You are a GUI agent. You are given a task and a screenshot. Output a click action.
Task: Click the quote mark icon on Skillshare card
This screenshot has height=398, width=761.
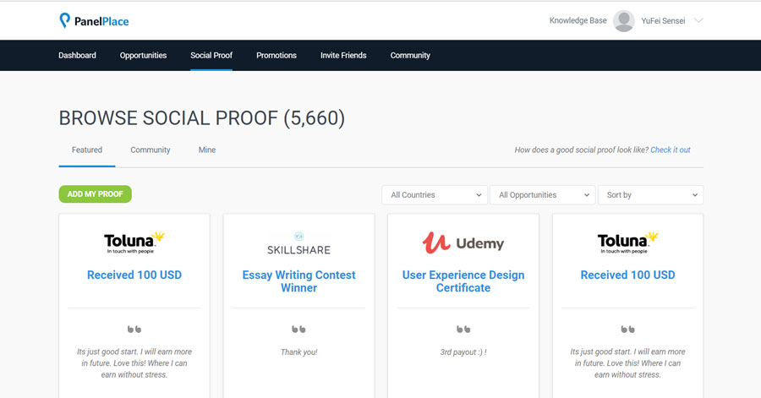tap(299, 330)
